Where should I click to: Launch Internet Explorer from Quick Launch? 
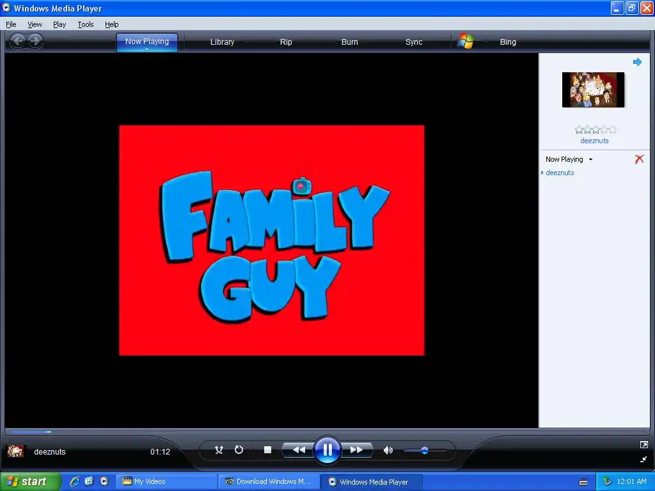[x=74, y=481]
